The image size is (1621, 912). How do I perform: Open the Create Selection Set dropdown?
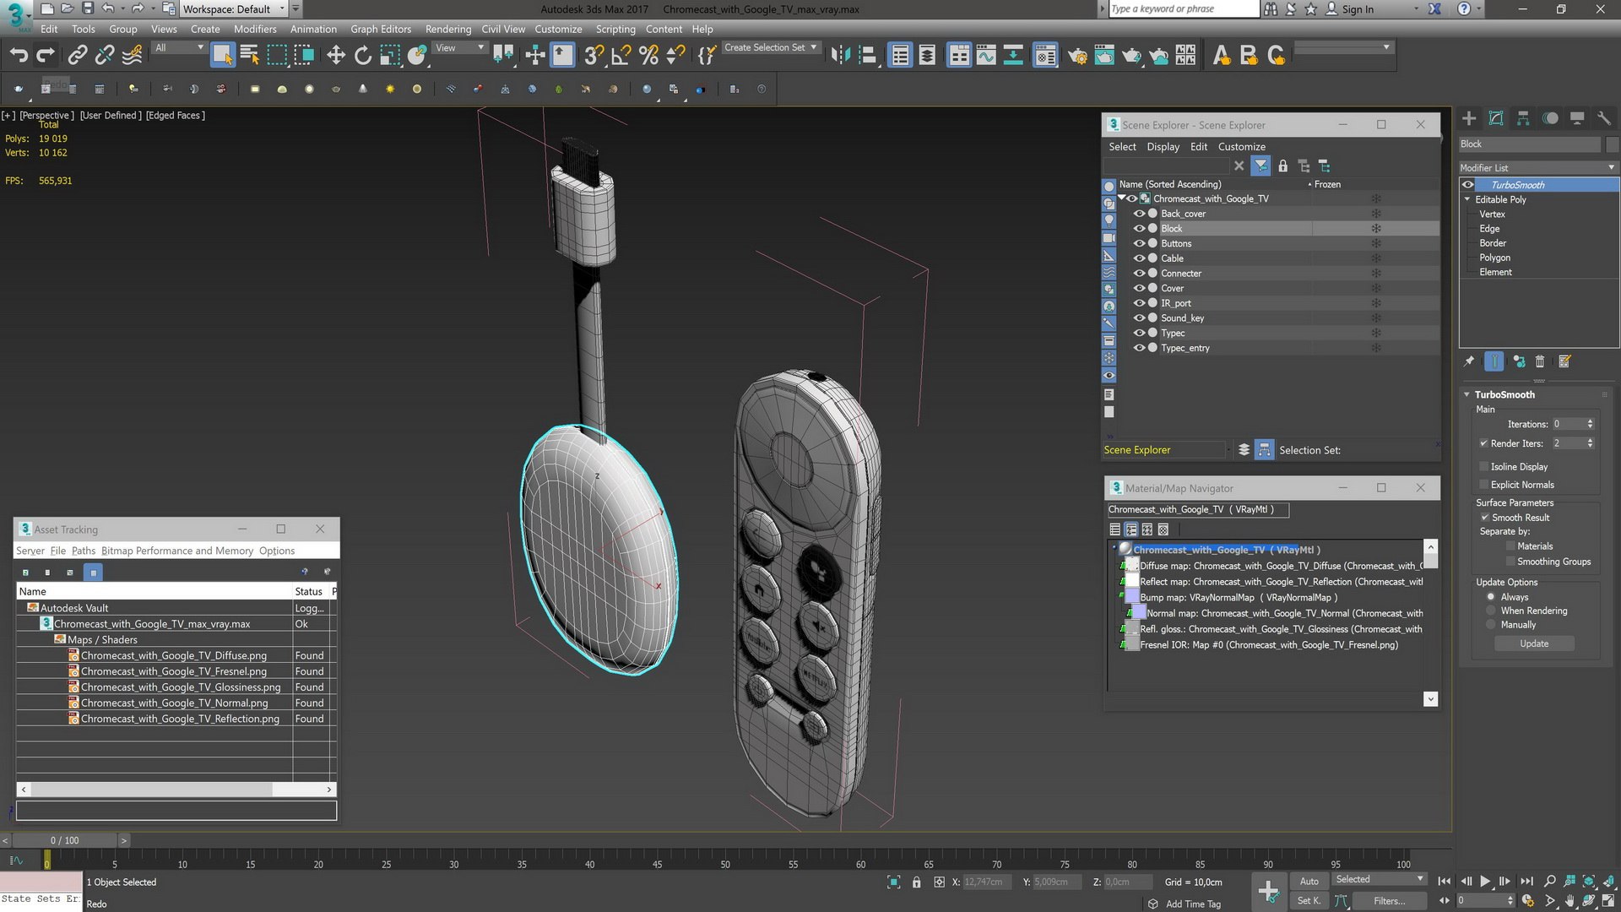click(770, 48)
